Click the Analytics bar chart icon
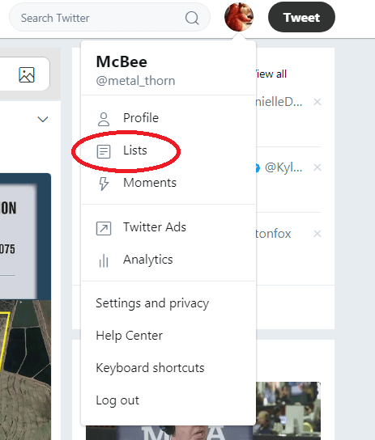This screenshot has height=440, width=375. coord(104,260)
